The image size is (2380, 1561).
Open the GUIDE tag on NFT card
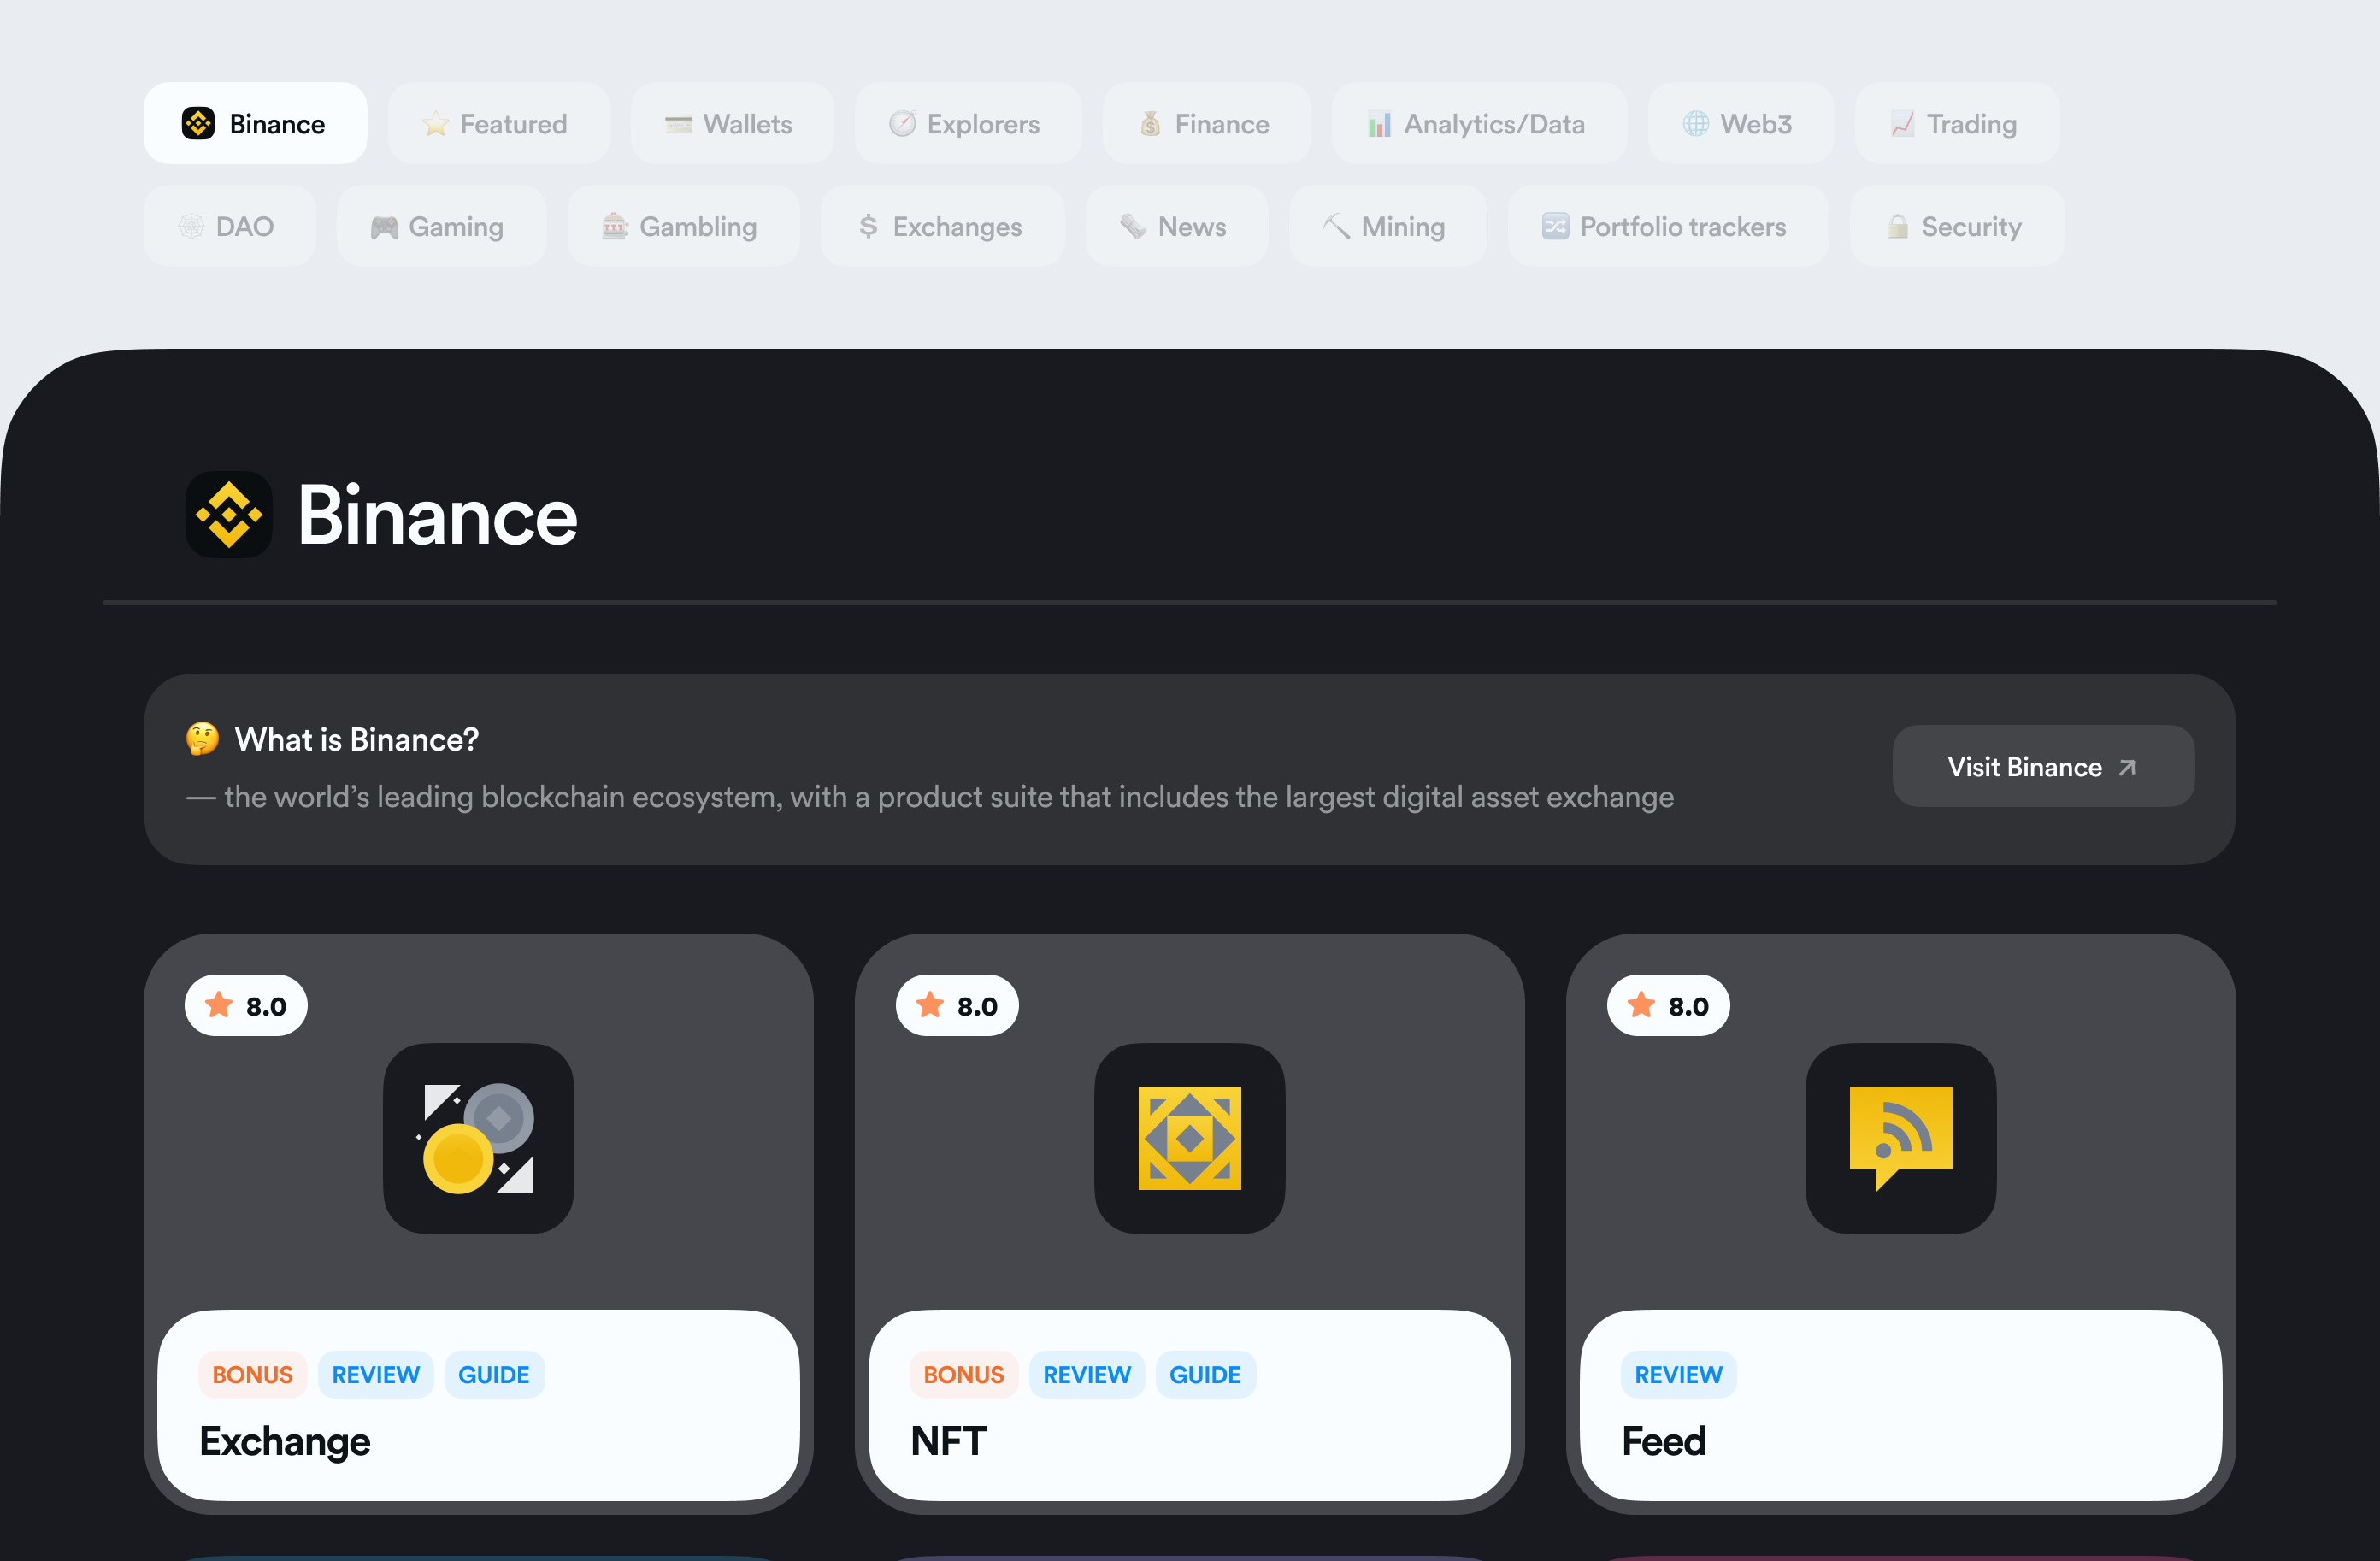point(1204,1375)
